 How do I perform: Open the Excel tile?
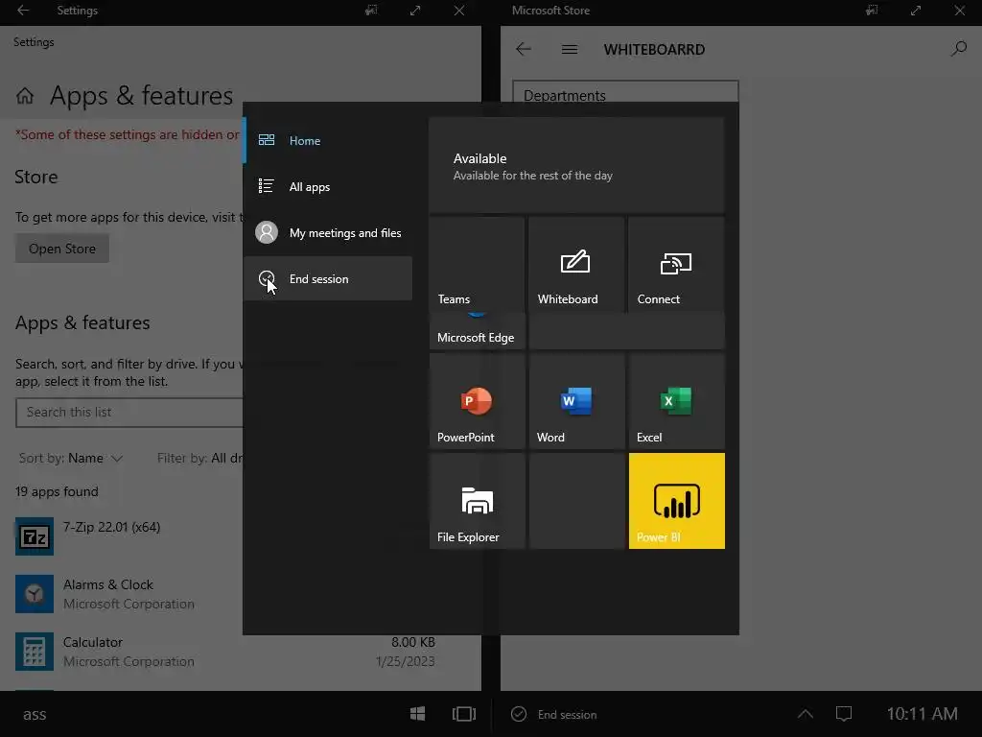pyautogui.click(x=676, y=402)
